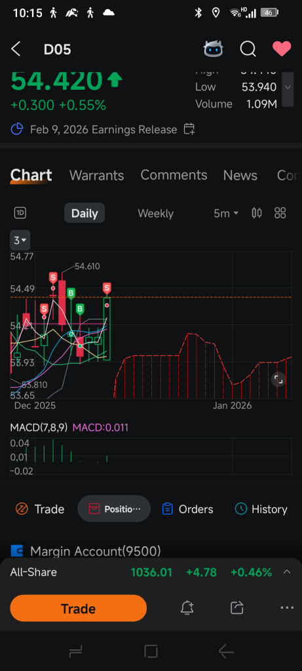
Task: Open the Orders section
Action: (187, 508)
